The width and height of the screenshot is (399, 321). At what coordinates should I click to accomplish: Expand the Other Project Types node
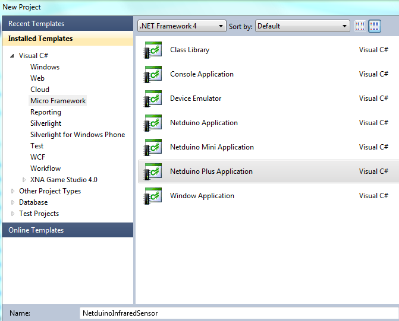tap(12, 191)
